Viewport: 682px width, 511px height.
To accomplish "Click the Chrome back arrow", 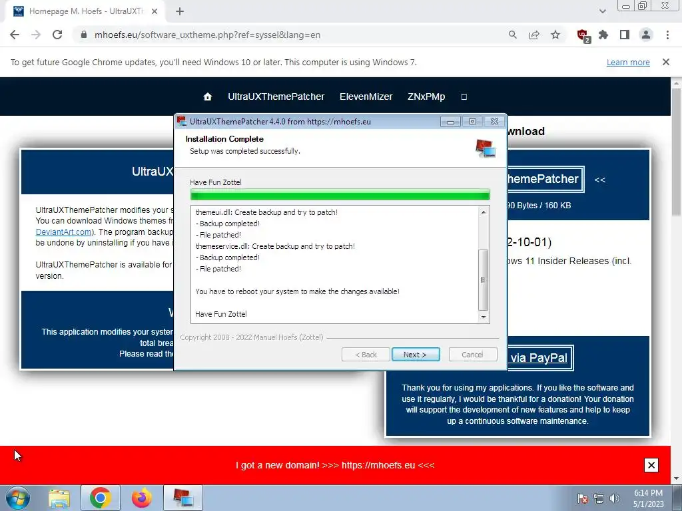I will point(15,35).
